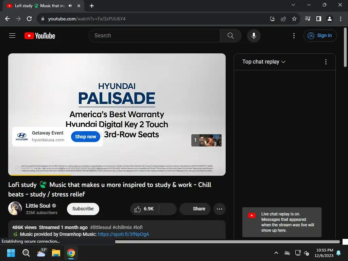Click muted volume tray icon
348x261 pixels.
pyautogui.click(x=307, y=253)
